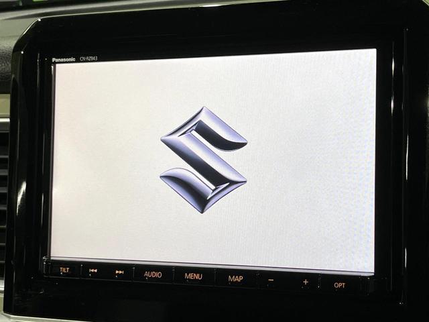This screenshot has width=429, height=322.
Task: Lower volume with the minus button
Action: 271,281
